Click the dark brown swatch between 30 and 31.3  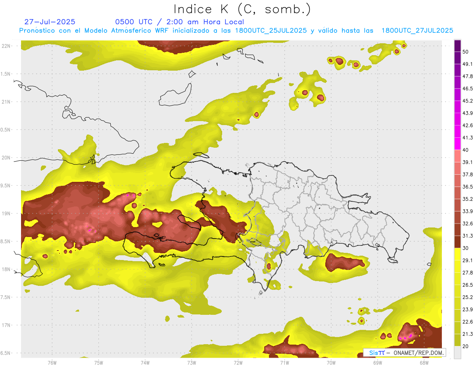click(x=457, y=242)
